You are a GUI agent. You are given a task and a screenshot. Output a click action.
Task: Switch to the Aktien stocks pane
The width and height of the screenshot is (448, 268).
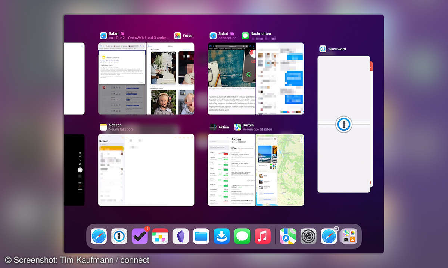232,170
